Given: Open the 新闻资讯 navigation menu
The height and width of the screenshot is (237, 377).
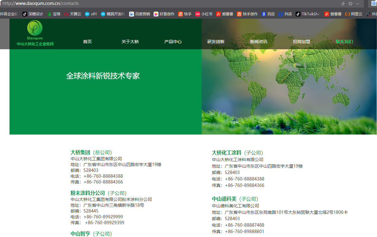Looking at the screenshot, I should point(259,41).
